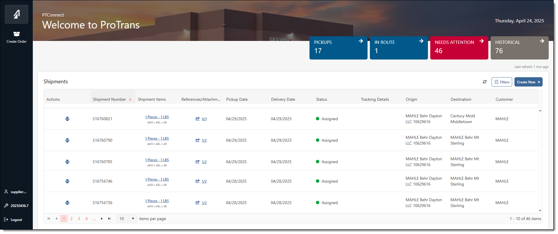Viewport: 558px width, 234px height.
Task: Click the ProTrans logo icon
Action: 17,14
